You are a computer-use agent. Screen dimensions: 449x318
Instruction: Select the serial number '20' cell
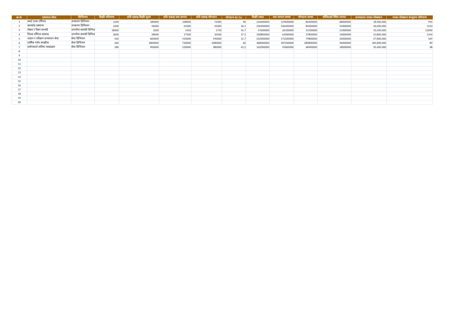point(19,102)
